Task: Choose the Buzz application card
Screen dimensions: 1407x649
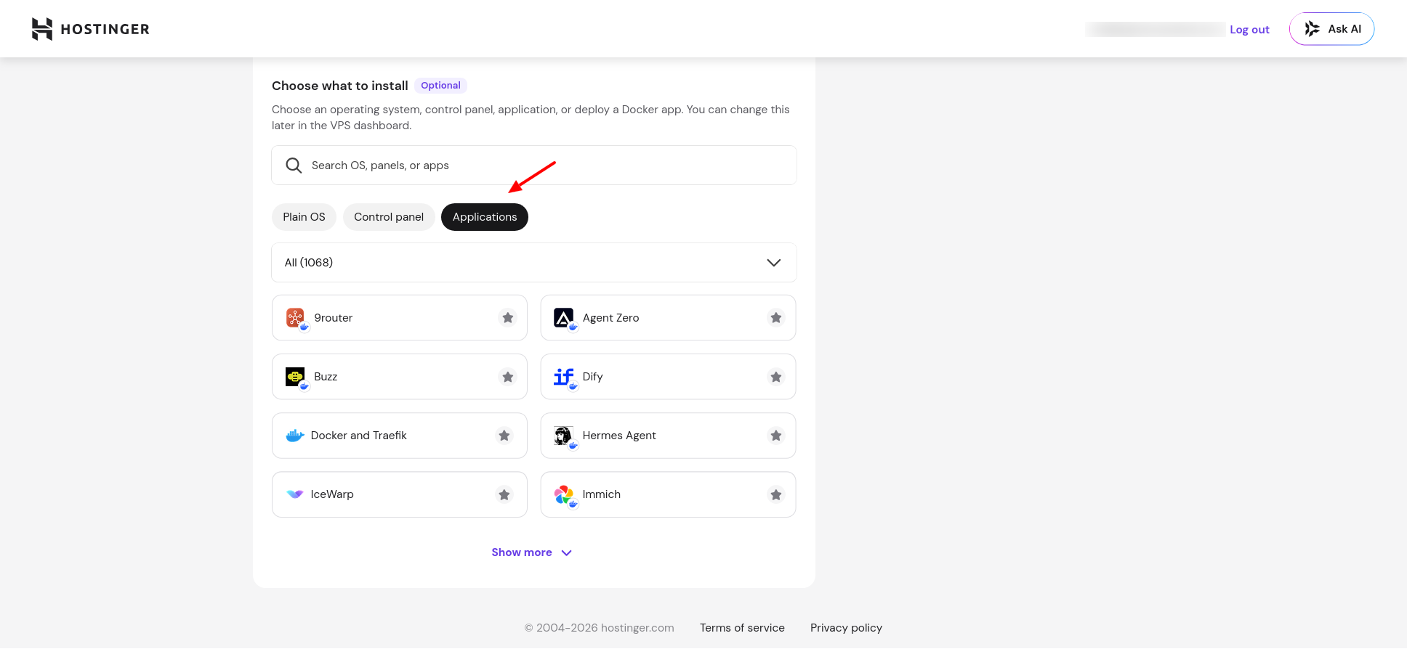Action: (x=400, y=377)
